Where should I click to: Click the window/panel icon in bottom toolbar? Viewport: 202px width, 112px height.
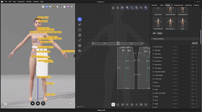coord(141,105)
